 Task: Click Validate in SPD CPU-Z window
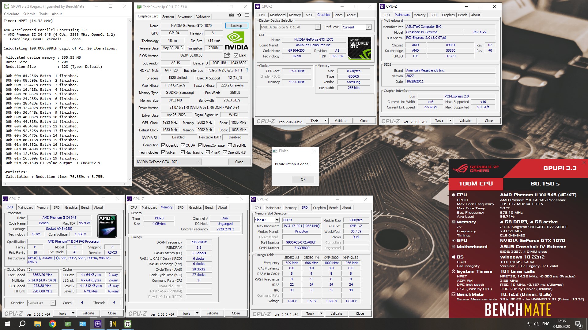point(336,313)
